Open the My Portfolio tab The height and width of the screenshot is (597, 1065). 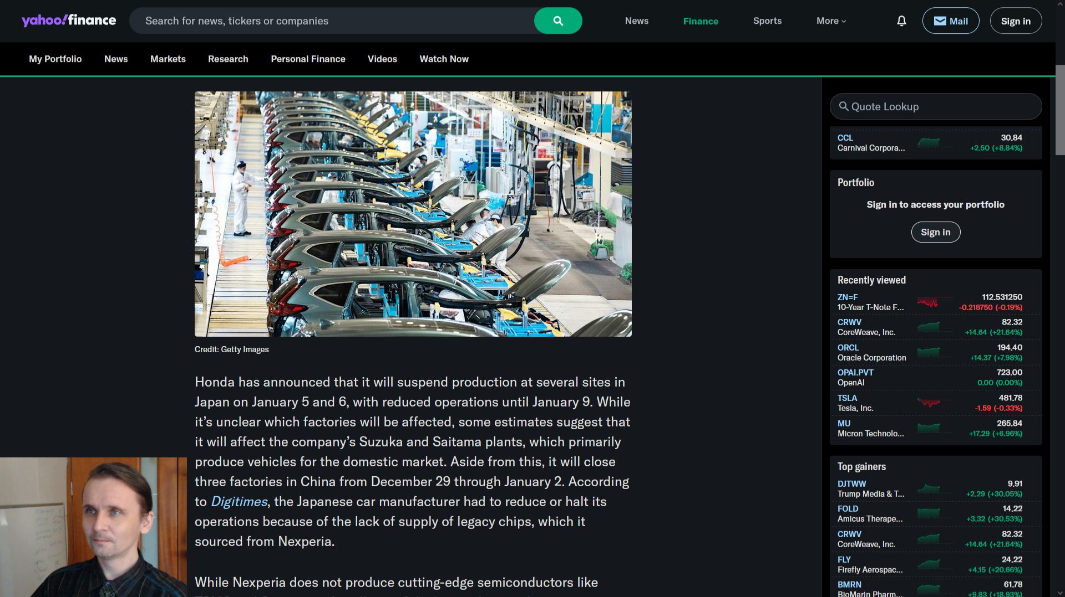55,59
